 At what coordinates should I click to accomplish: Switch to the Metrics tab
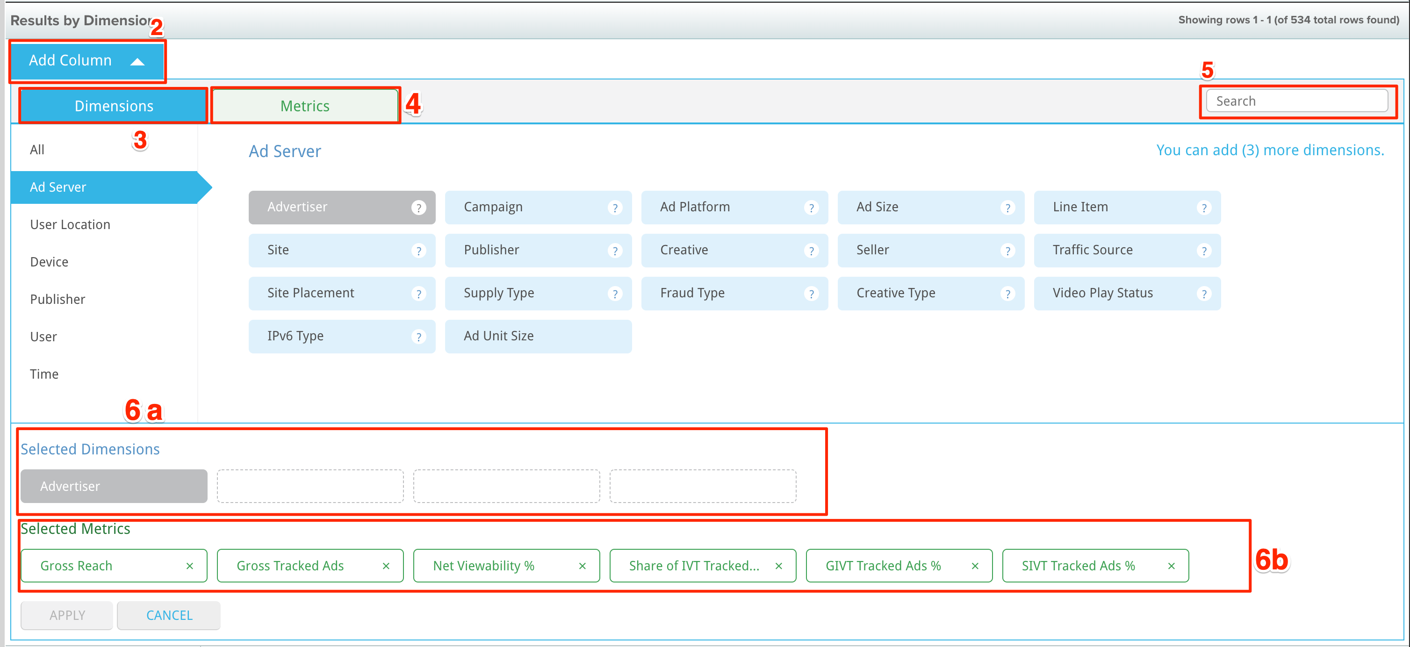pyautogui.click(x=305, y=106)
